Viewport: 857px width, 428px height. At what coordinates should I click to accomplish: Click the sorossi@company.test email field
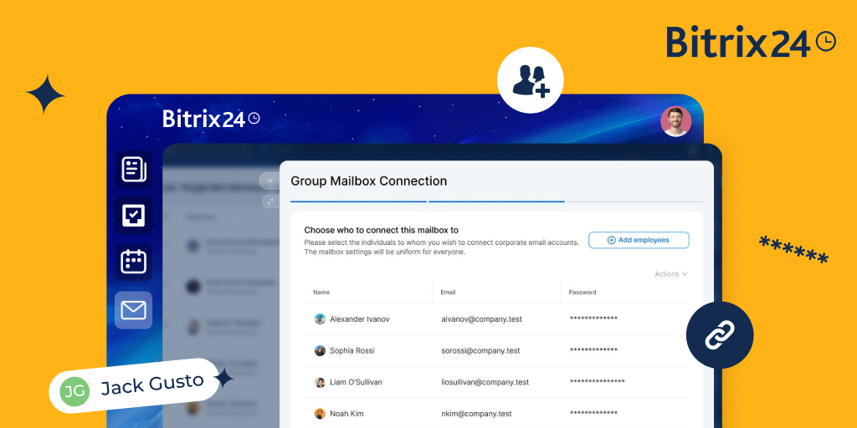point(480,350)
